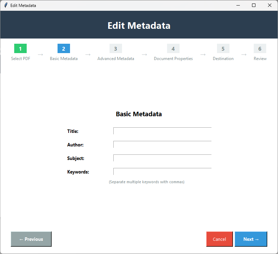
Task: Click the application icon in the title bar
Action: [x=5, y=5]
